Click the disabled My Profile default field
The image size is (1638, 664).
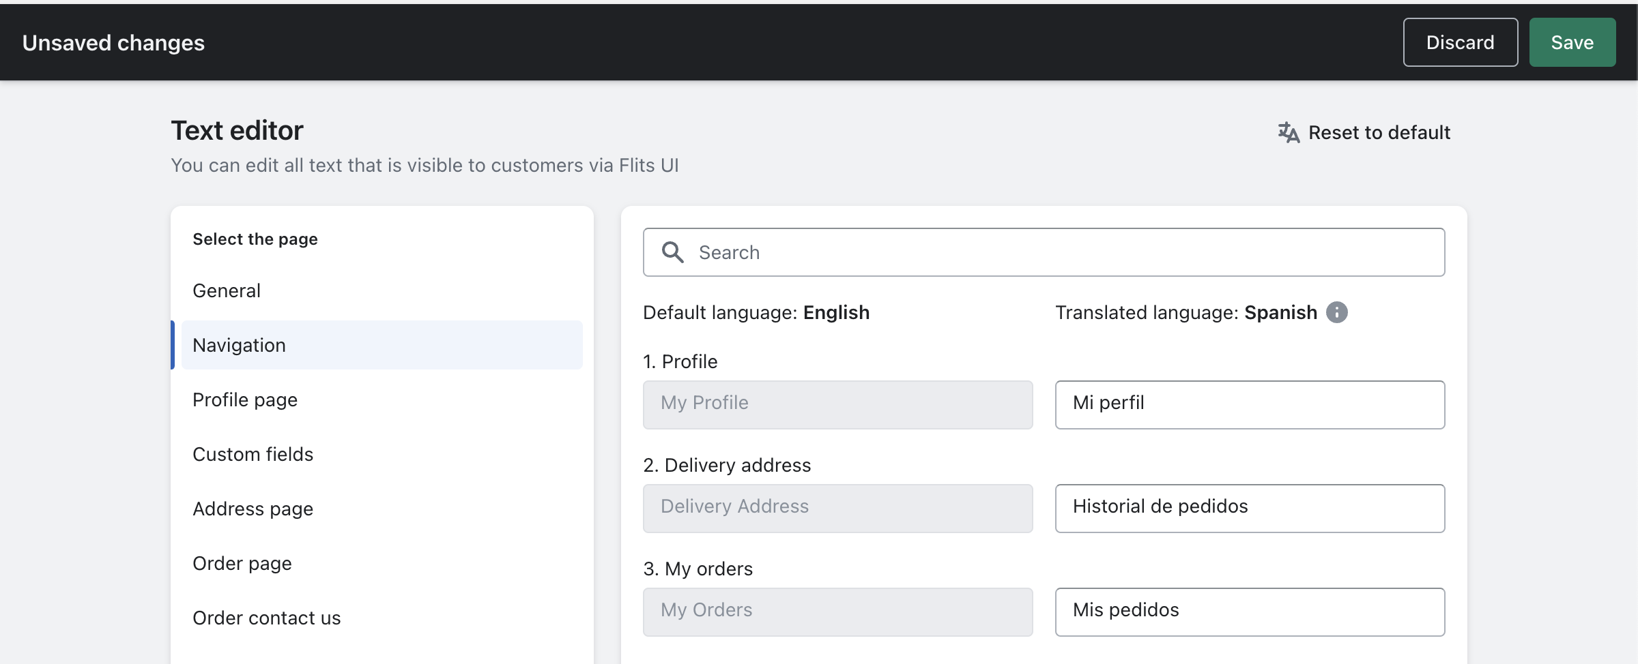coord(837,404)
